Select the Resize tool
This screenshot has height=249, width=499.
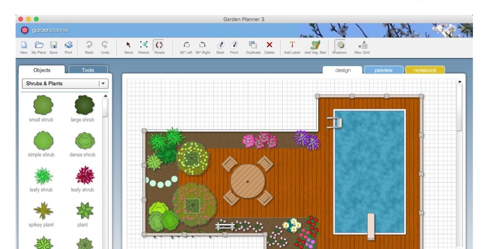[144, 45]
